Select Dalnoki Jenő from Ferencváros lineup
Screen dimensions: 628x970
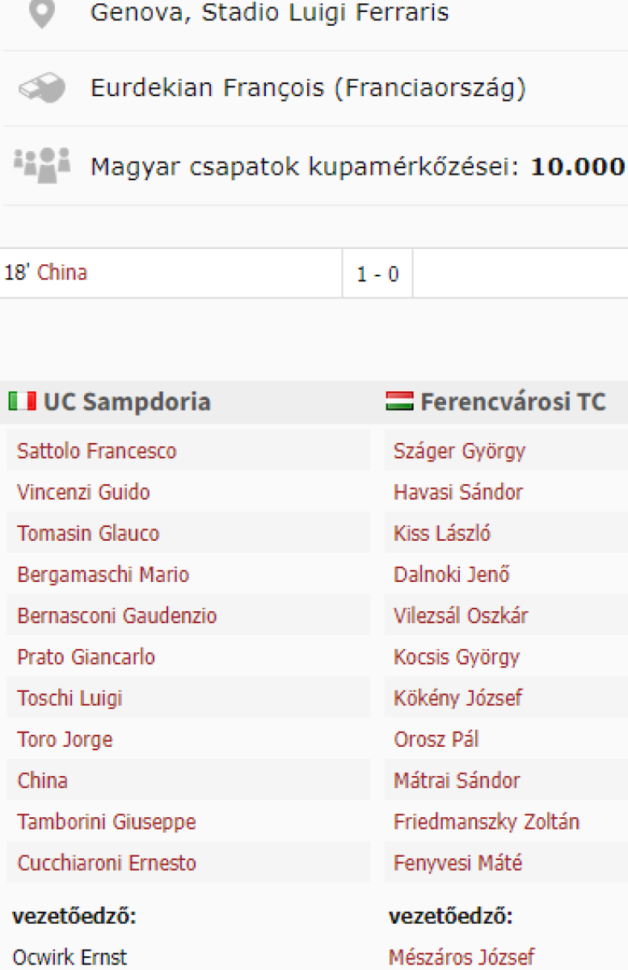(451, 575)
